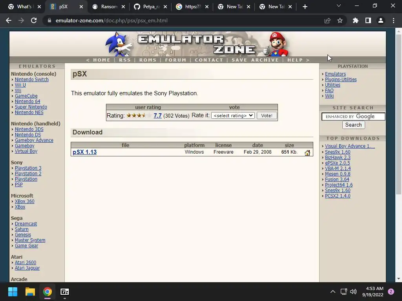
Task: Share this page via the share icon
Action: 327,20
